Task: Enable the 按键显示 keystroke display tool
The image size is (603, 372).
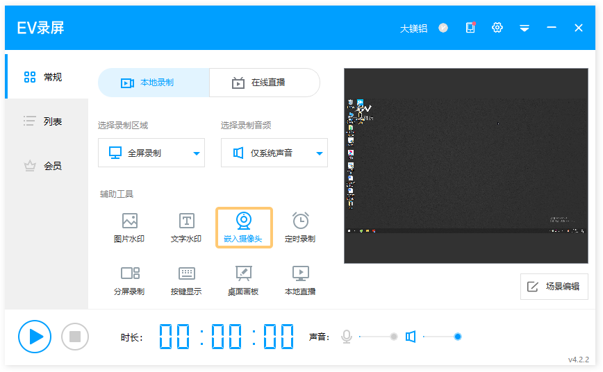Action: [x=186, y=280]
